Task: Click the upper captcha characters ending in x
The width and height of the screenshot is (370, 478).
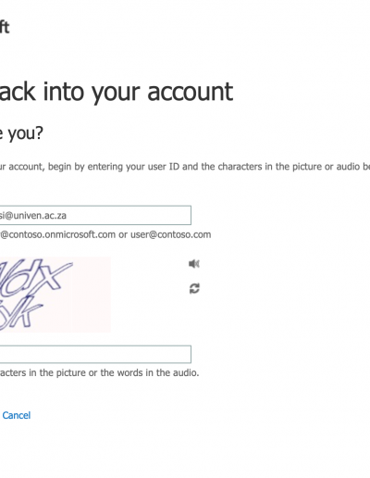Action: pos(37,276)
